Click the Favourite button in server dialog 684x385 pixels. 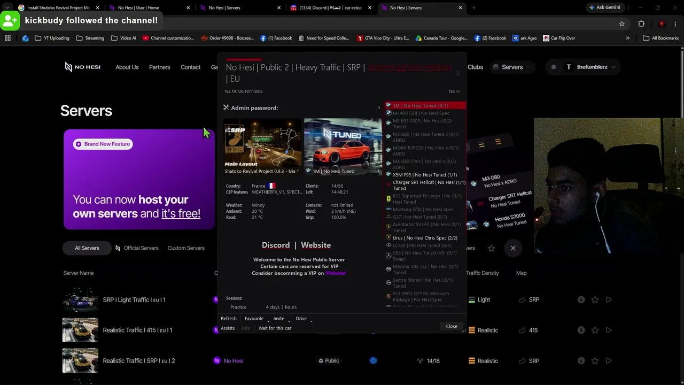(x=254, y=319)
